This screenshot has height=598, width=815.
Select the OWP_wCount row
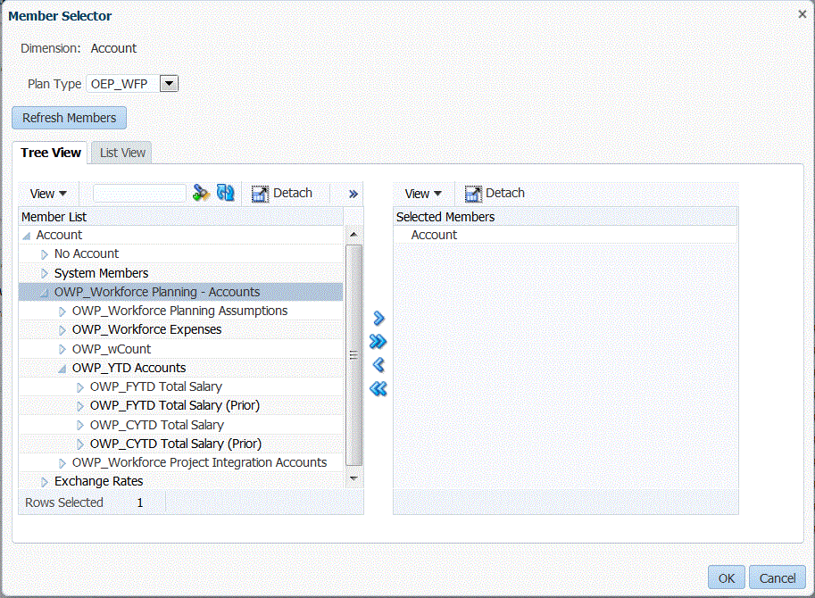point(181,349)
